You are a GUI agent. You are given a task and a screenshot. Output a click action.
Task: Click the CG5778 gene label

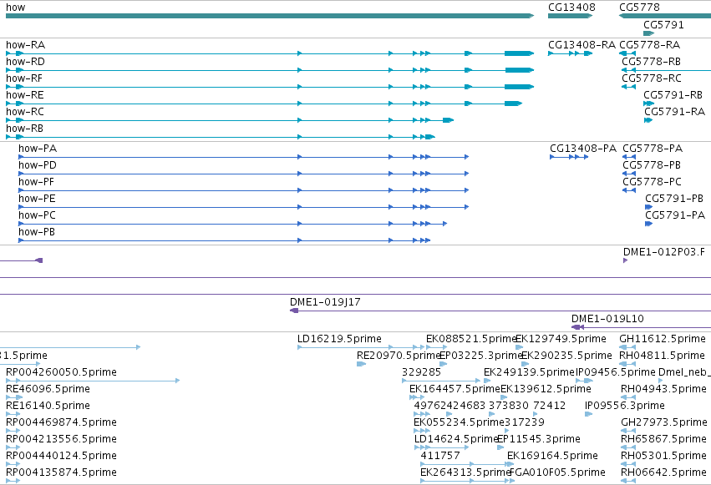pyautogui.click(x=639, y=8)
